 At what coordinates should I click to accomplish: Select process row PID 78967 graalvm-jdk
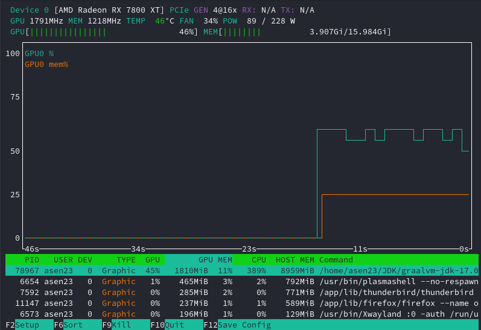242,270
